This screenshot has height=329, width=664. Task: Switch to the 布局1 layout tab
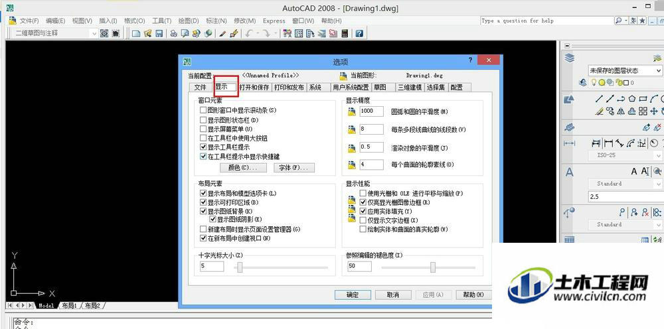coord(70,305)
